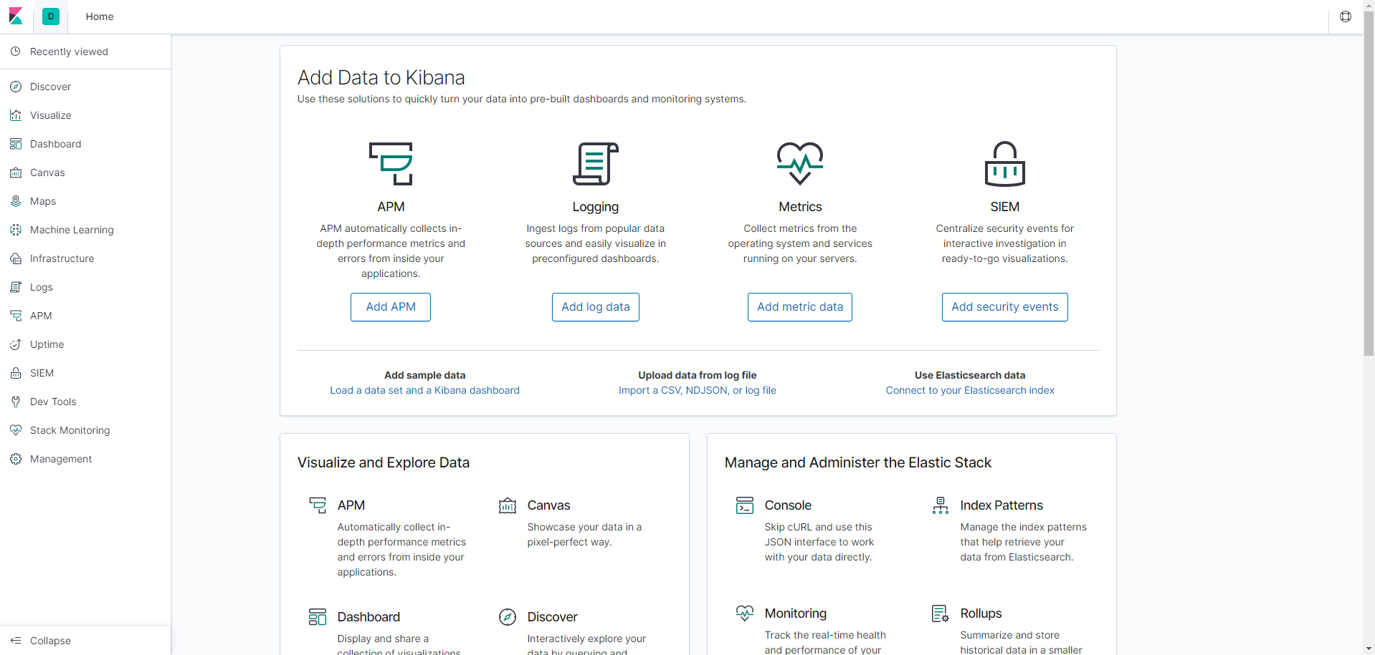
Task: Click the D space avatar
Action: pyautogui.click(x=50, y=16)
